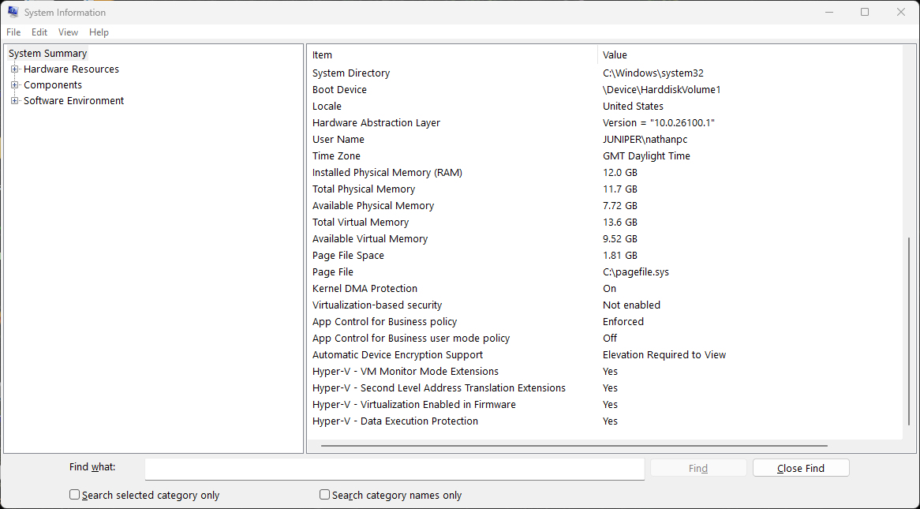Select the Time Zone row
The width and height of the screenshot is (920, 509).
[x=604, y=156]
